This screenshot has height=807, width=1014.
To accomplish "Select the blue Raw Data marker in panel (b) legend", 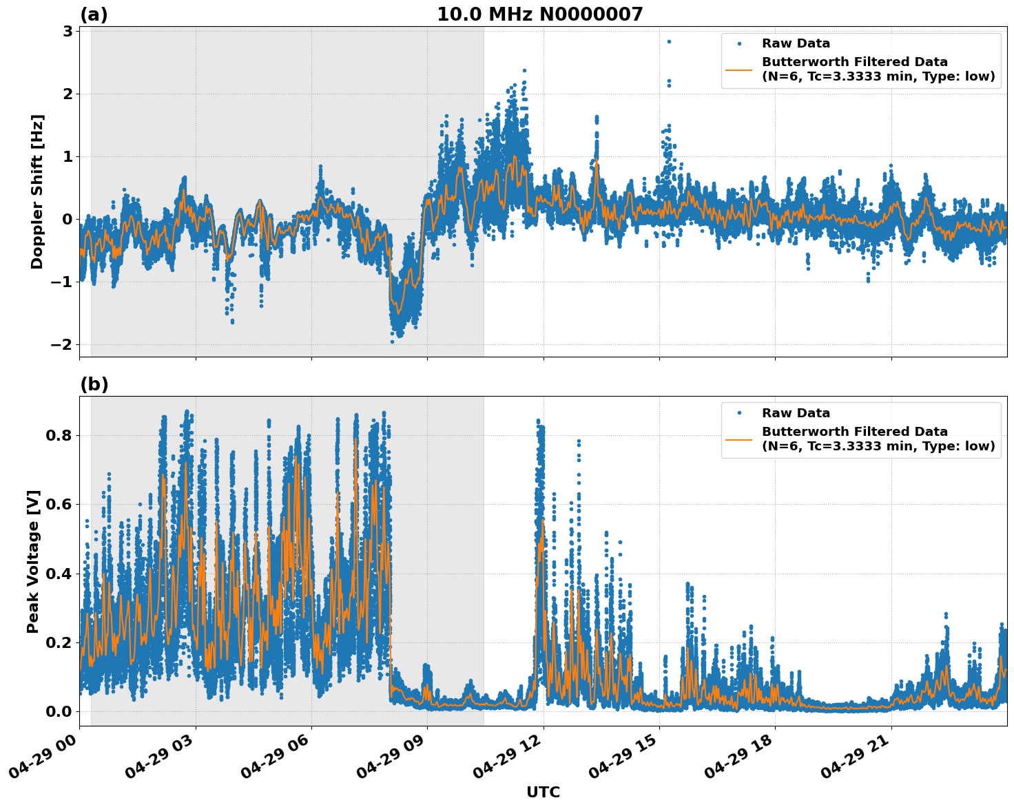I will coord(741,412).
